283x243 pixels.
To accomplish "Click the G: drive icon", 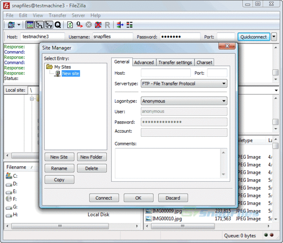I will tap(9, 208).
